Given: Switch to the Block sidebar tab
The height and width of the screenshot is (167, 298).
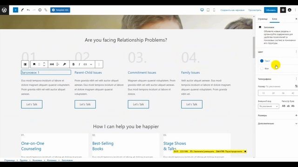Looking at the screenshot, I should pos(275,19).
